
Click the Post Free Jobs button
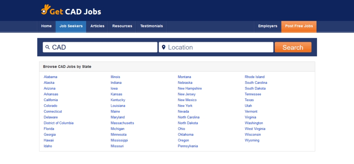pyautogui.click(x=299, y=26)
